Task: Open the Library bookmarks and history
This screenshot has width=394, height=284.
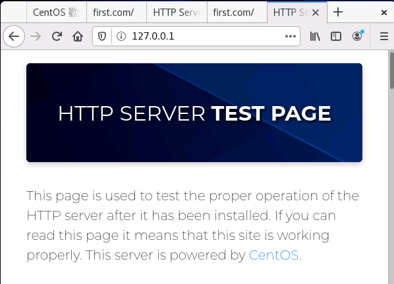Action: (x=315, y=36)
